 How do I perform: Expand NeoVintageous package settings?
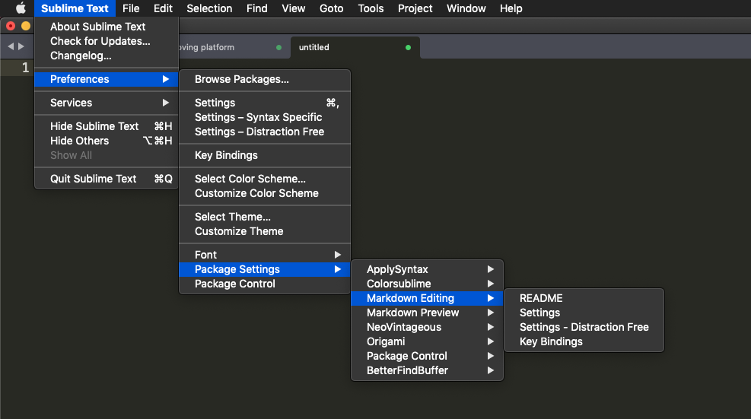(427, 327)
